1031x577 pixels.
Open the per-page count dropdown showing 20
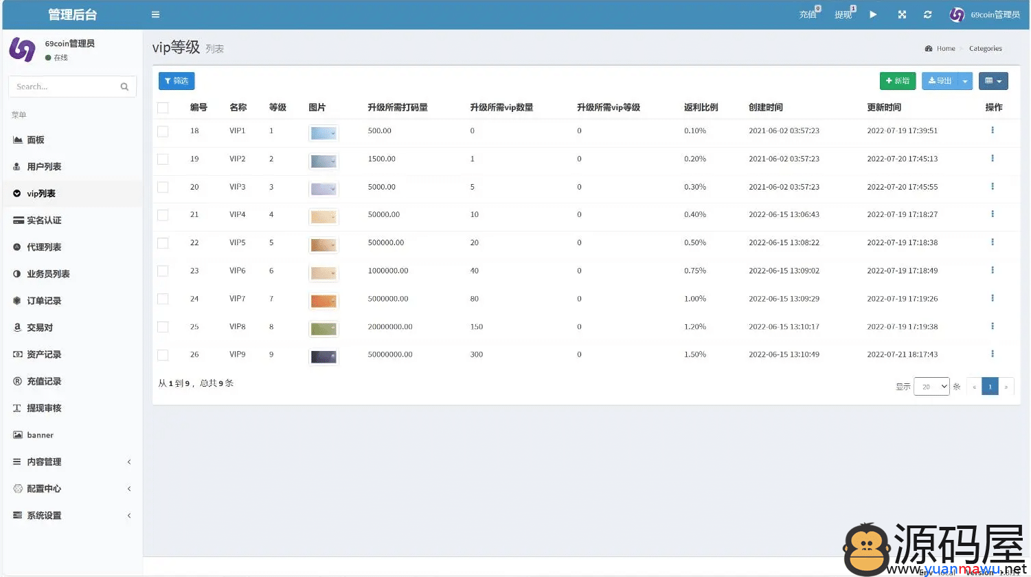[931, 387]
